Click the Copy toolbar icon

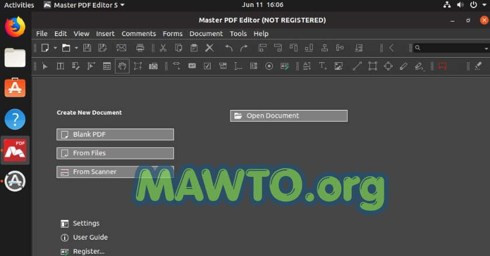(x=178, y=48)
